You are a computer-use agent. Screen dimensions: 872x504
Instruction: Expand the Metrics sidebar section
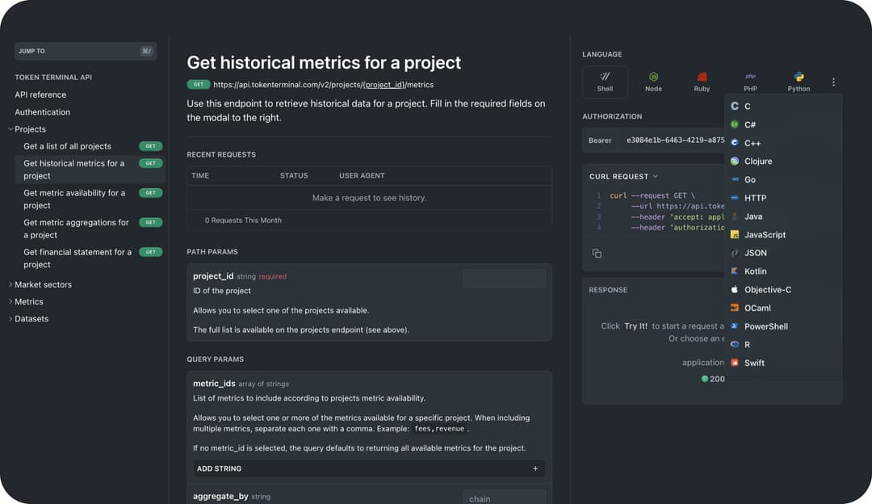[10, 301]
